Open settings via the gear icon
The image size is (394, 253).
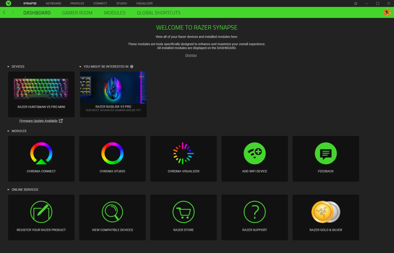(356, 3)
